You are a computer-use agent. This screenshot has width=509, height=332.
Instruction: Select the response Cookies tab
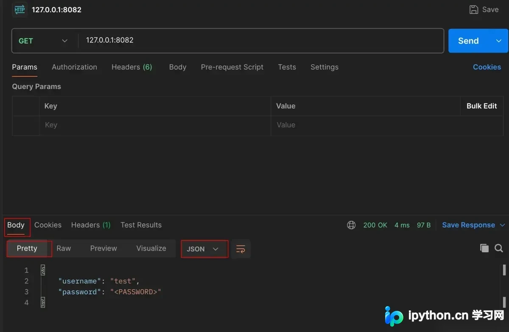click(x=48, y=225)
